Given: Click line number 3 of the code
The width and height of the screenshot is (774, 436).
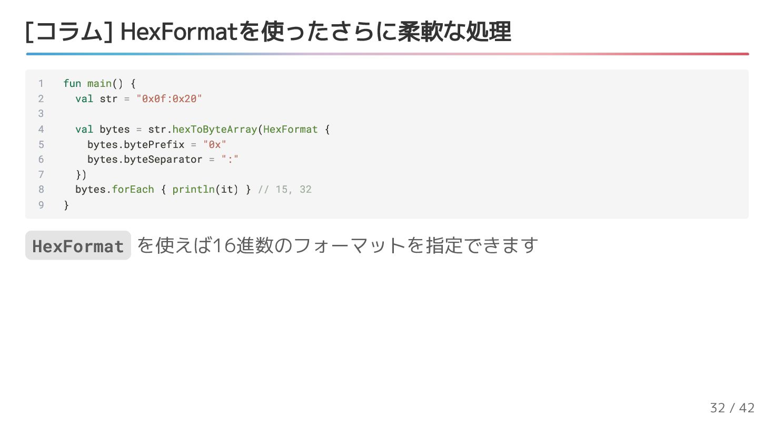Looking at the screenshot, I should tap(41, 114).
